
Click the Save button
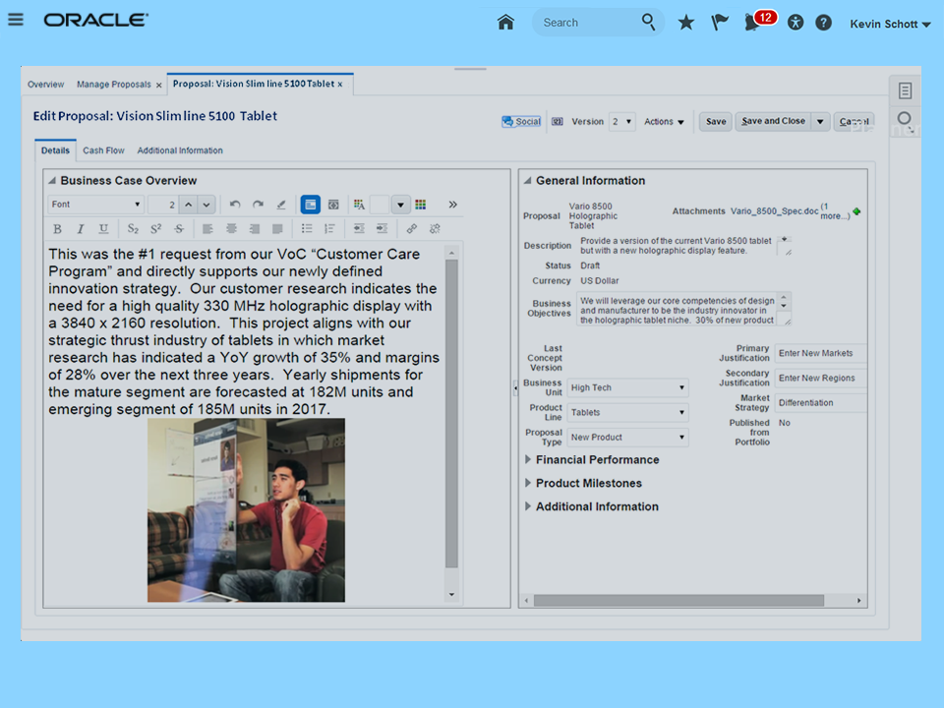pyautogui.click(x=716, y=122)
